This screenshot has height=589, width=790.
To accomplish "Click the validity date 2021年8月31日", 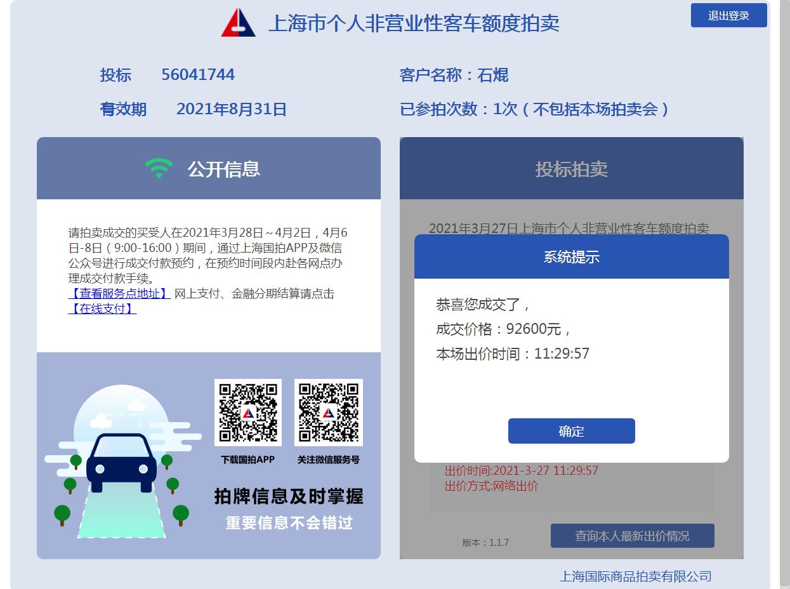I will 232,109.
